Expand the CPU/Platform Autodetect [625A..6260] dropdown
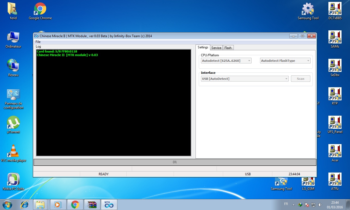Viewport: 350px width, 210px height. coord(226,61)
